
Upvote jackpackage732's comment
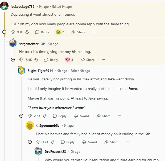(13, 32)
